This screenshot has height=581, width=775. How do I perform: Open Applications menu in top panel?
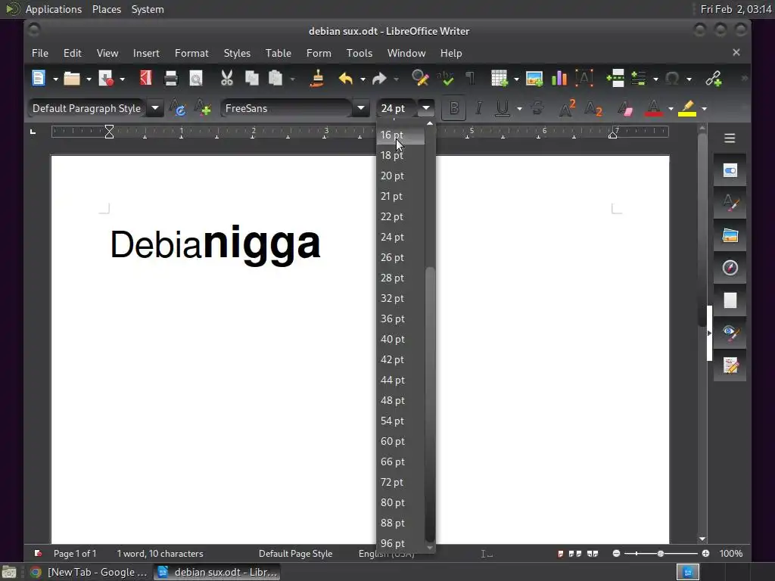(54, 9)
